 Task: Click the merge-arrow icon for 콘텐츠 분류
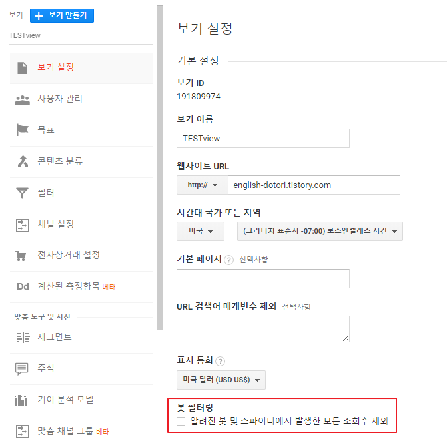pos(23,161)
